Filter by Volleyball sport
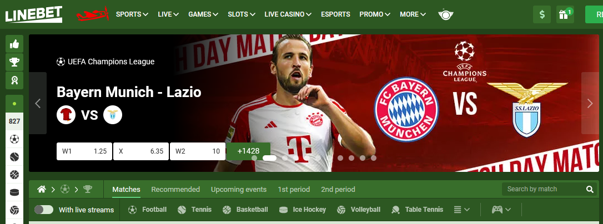603x224 pixels. pyautogui.click(x=359, y=210)
